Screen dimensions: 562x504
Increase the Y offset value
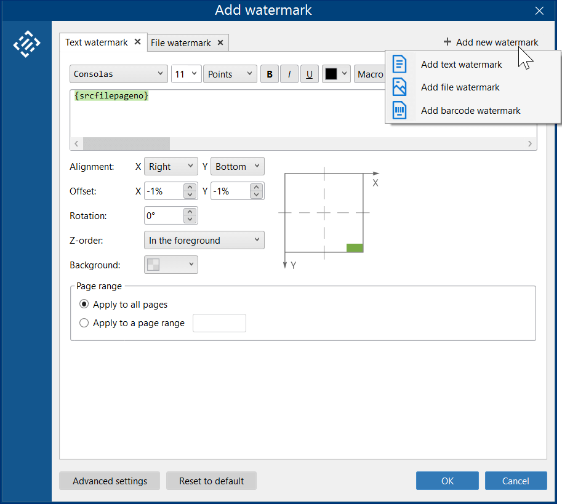(x=256, y=187)
